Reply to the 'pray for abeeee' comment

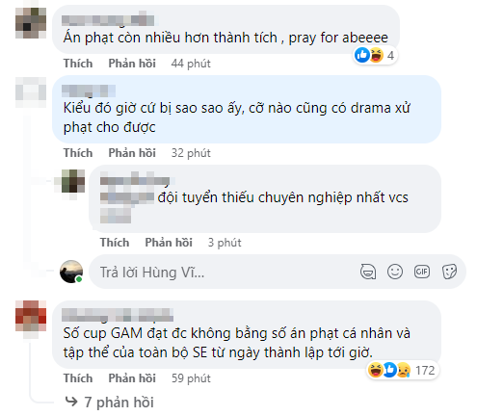(x=132, y=64)
